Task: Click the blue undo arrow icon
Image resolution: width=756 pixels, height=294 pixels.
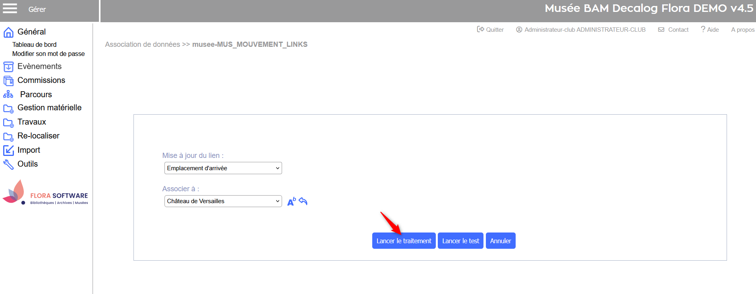Action: pos(303,201)
